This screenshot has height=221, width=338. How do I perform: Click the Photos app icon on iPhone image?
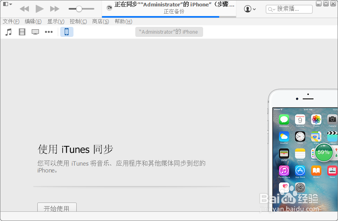click(x=316, y=120)
